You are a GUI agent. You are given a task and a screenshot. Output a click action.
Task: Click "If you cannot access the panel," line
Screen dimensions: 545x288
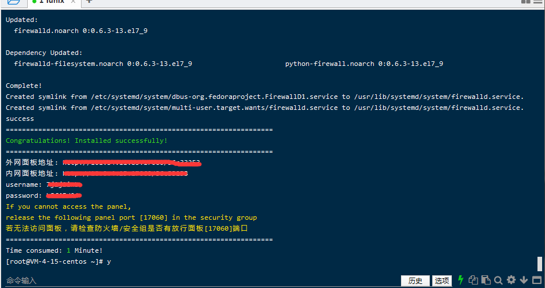pos(68,206)
